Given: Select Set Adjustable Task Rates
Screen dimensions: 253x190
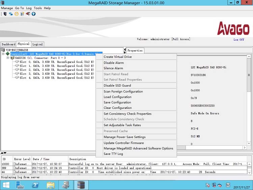Looking at the screenshot, I should click(x=136, y=125).
